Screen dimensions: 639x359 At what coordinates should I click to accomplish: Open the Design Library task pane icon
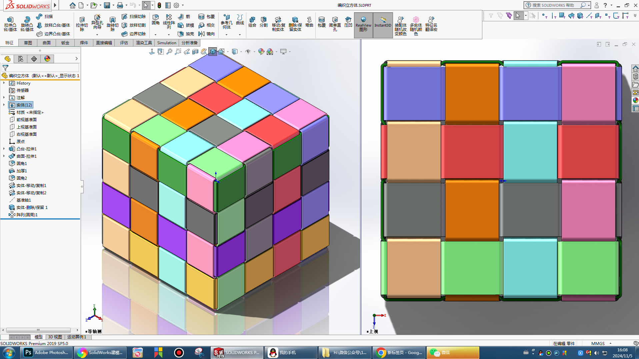point(635,77)
